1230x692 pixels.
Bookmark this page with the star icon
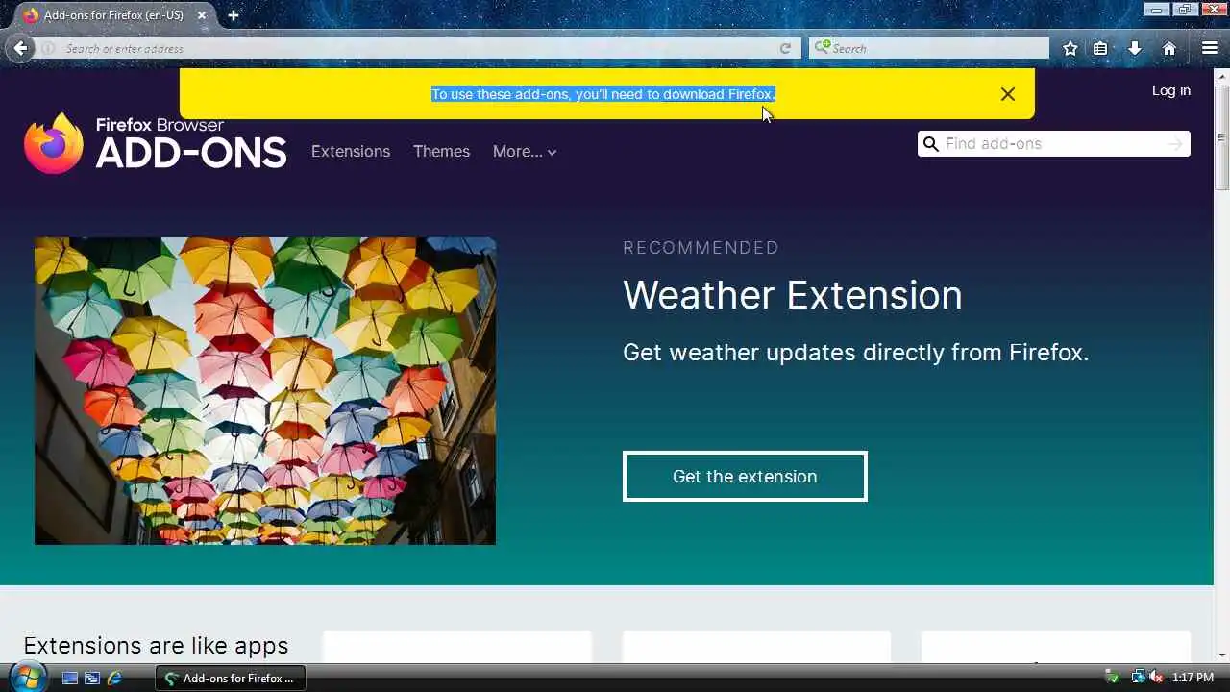(1070, 48)
